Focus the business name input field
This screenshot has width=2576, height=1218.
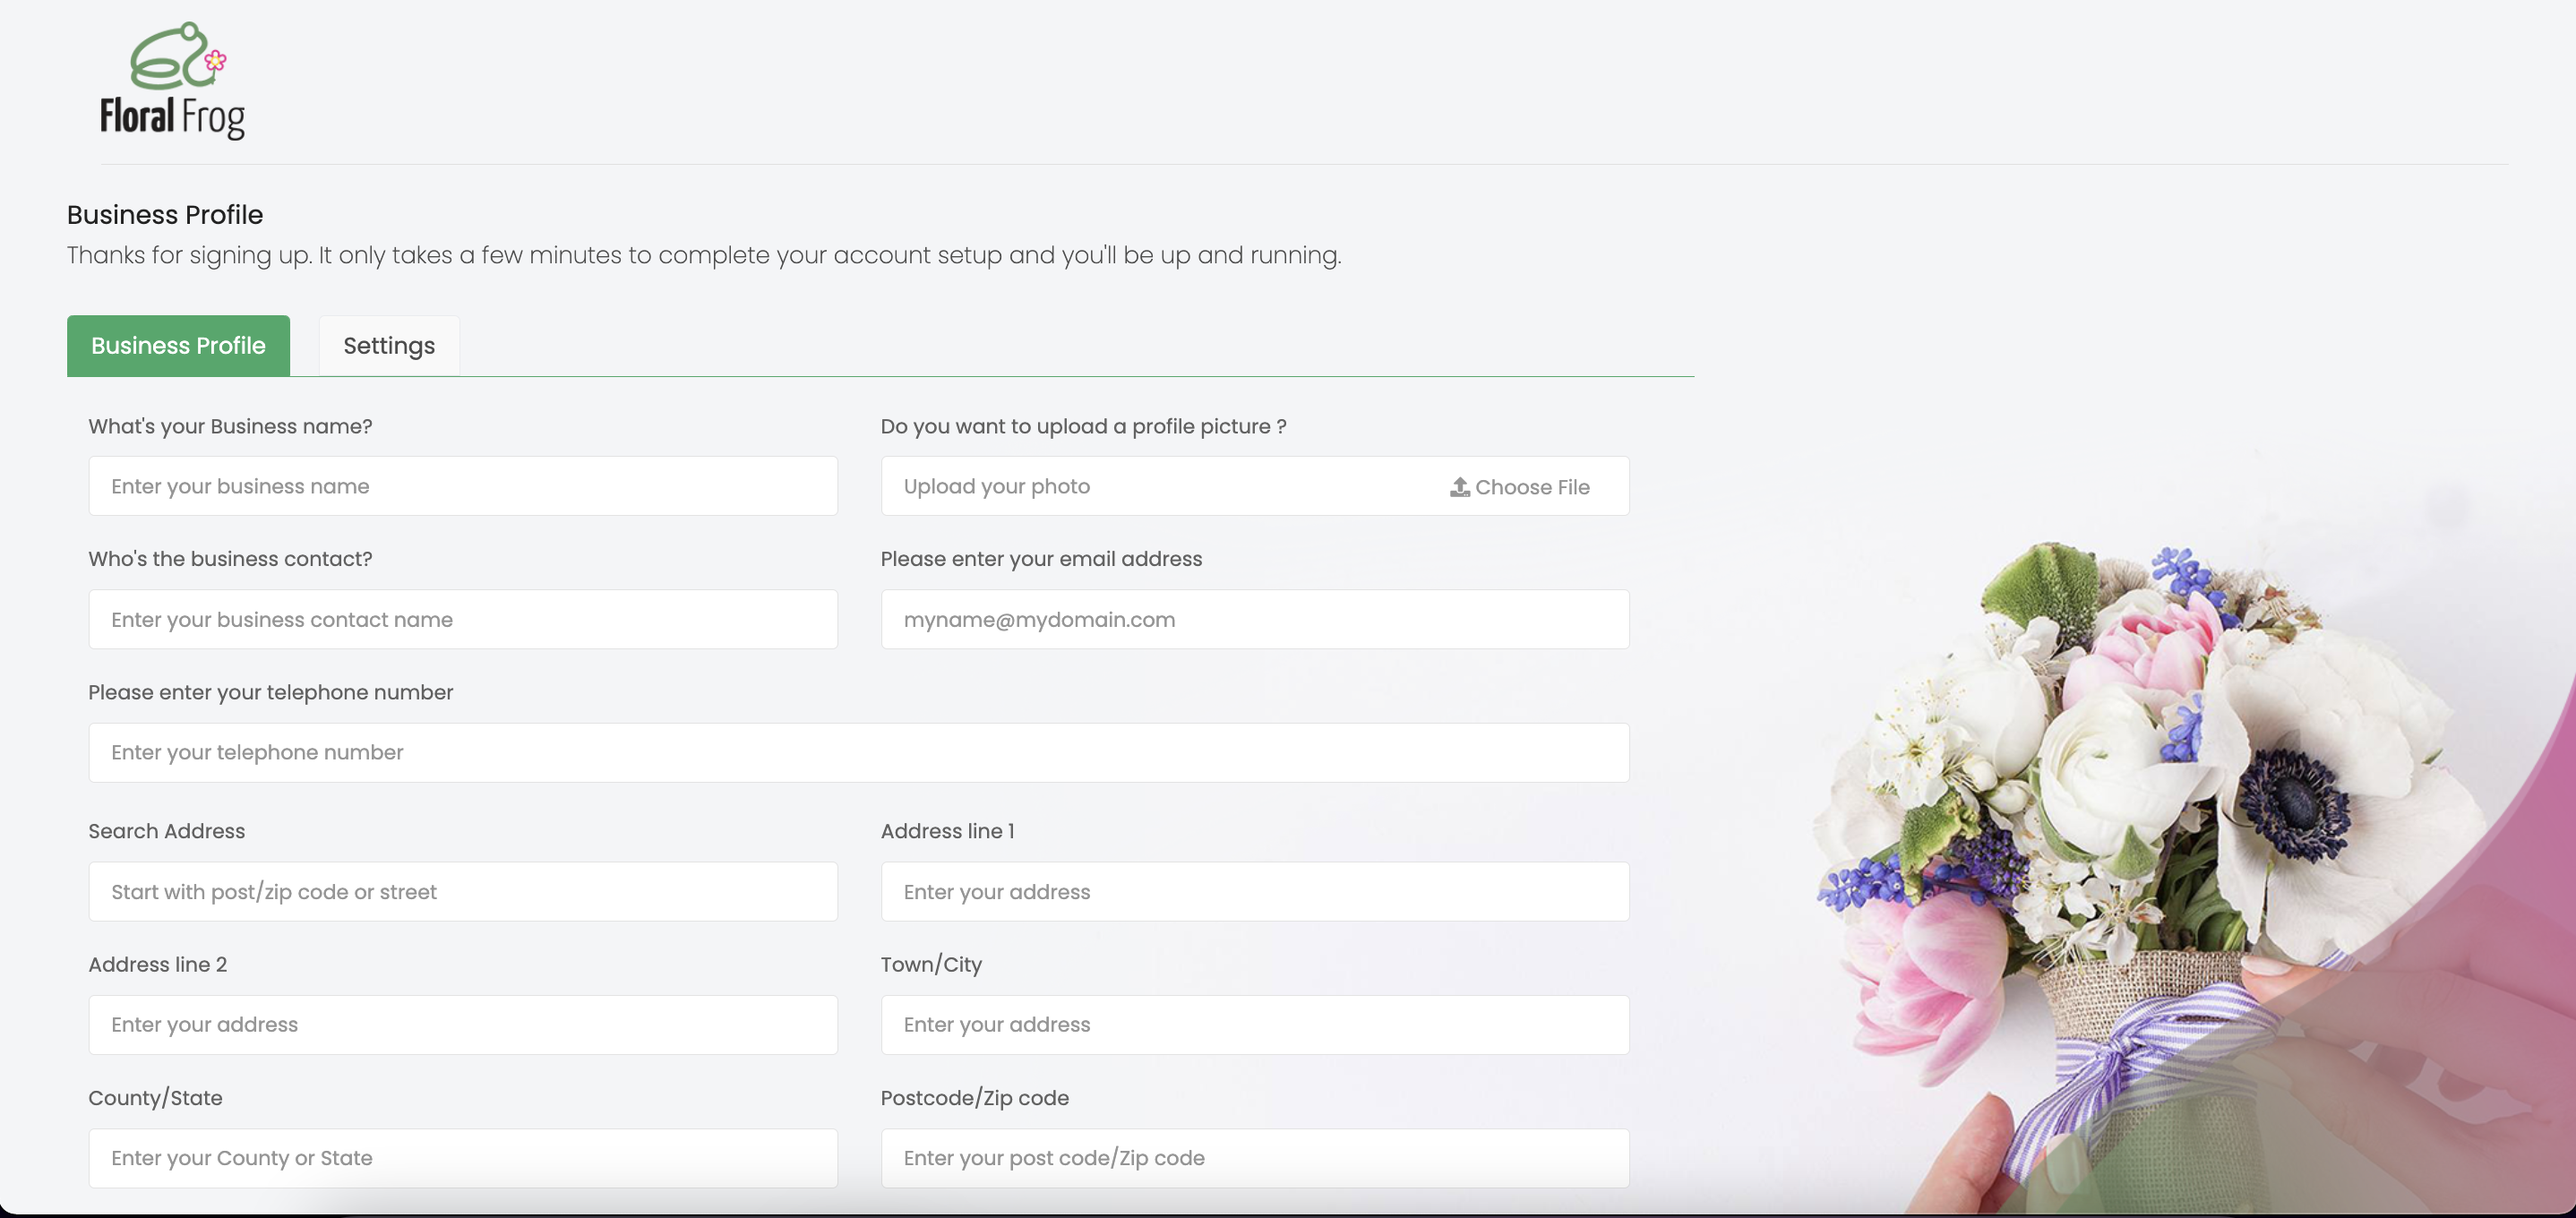(x=462, y=486)
